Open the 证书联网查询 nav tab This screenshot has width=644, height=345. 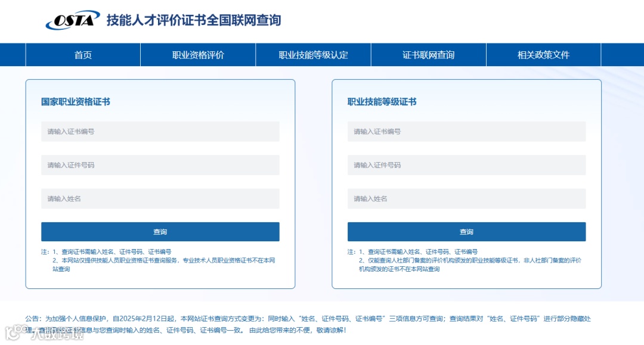pyautogui.click(x=428, y=55)
